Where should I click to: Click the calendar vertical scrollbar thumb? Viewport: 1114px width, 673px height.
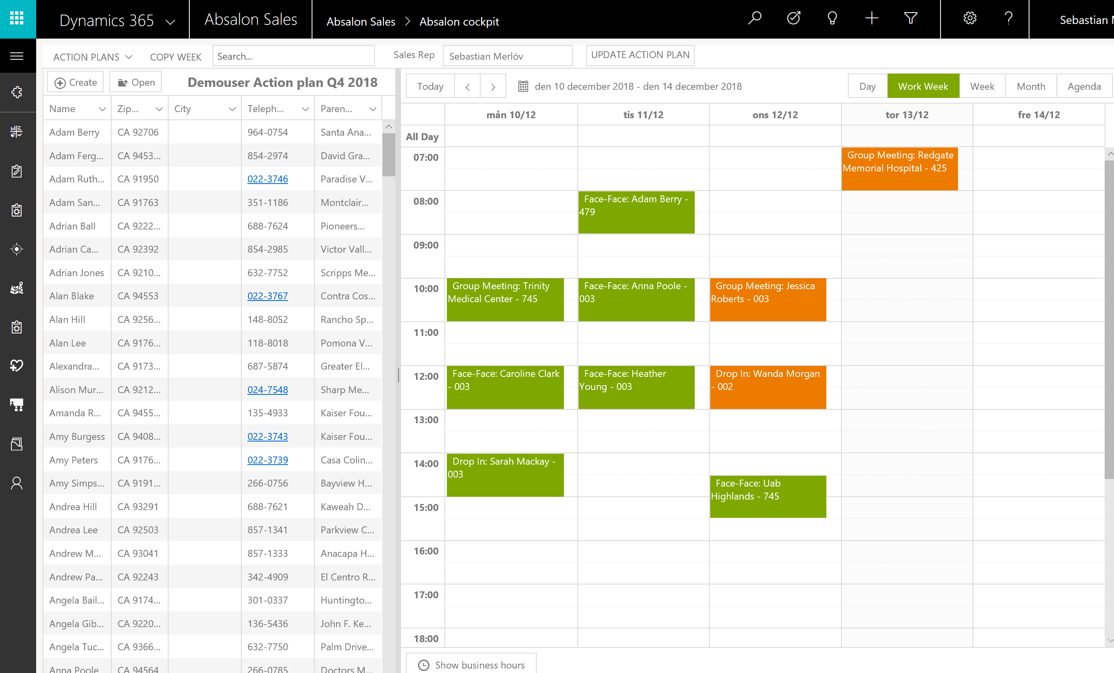tap(1109, 319)
